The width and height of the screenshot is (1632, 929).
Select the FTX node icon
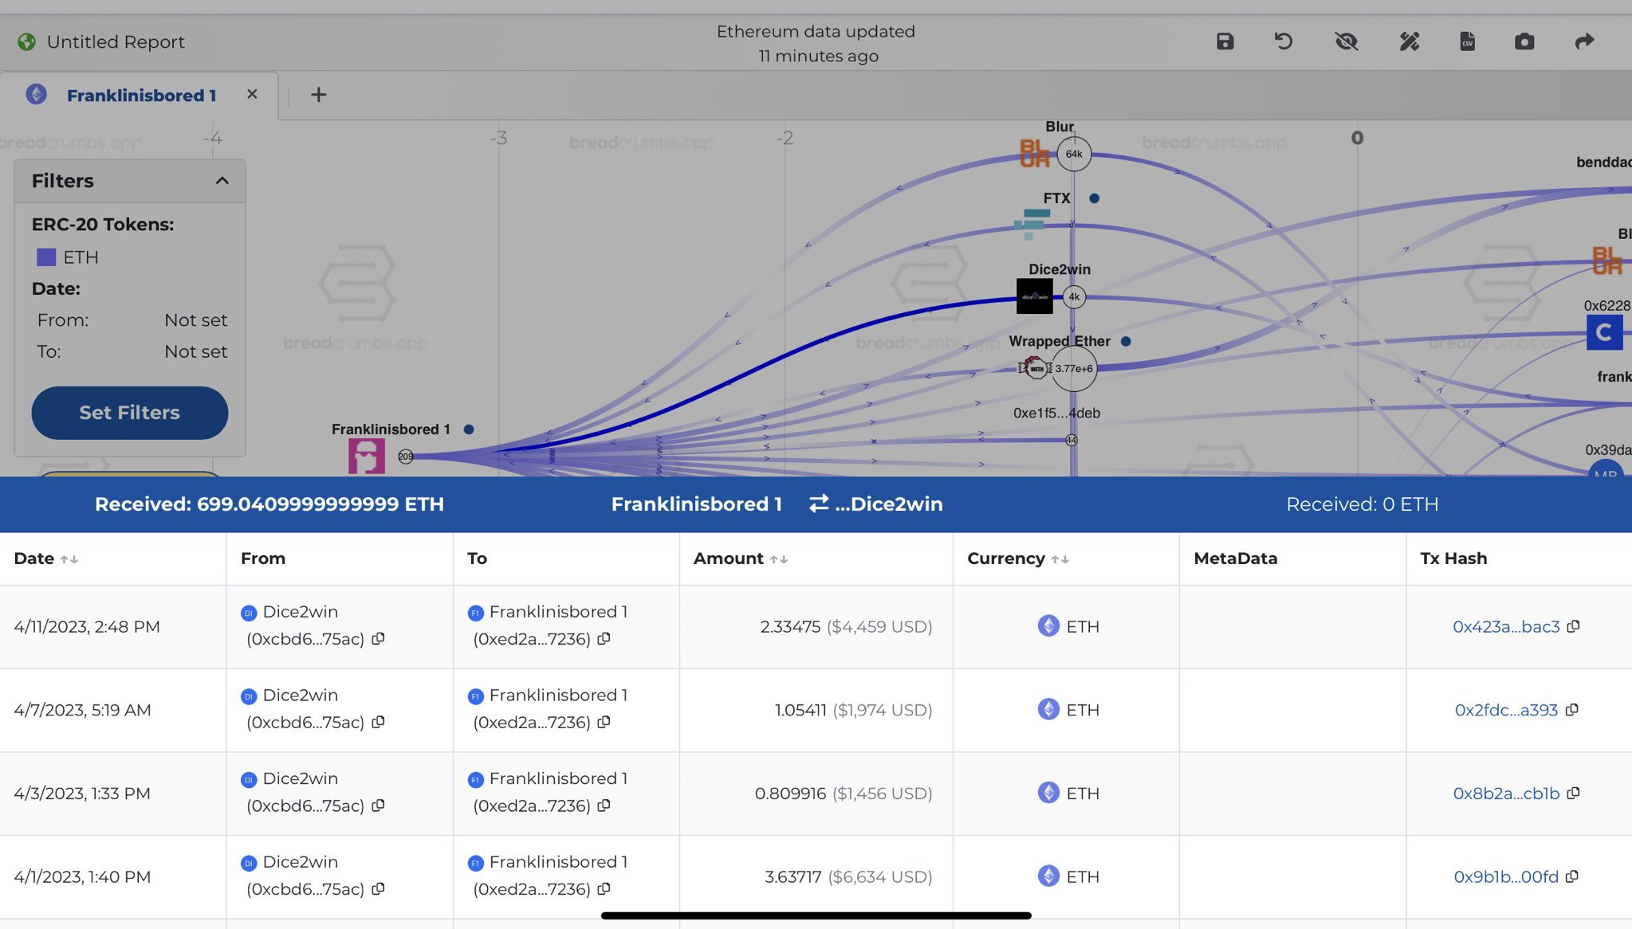point(1032,223)
